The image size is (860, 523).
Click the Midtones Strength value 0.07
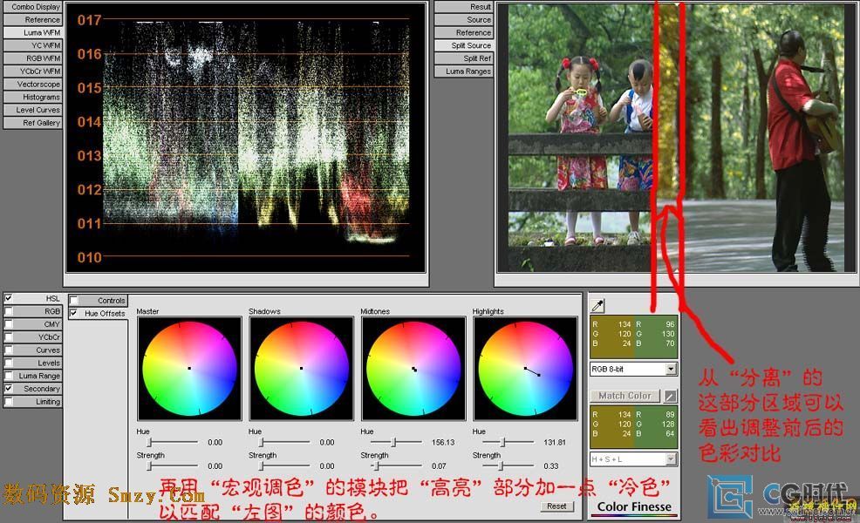click(439, 466)
